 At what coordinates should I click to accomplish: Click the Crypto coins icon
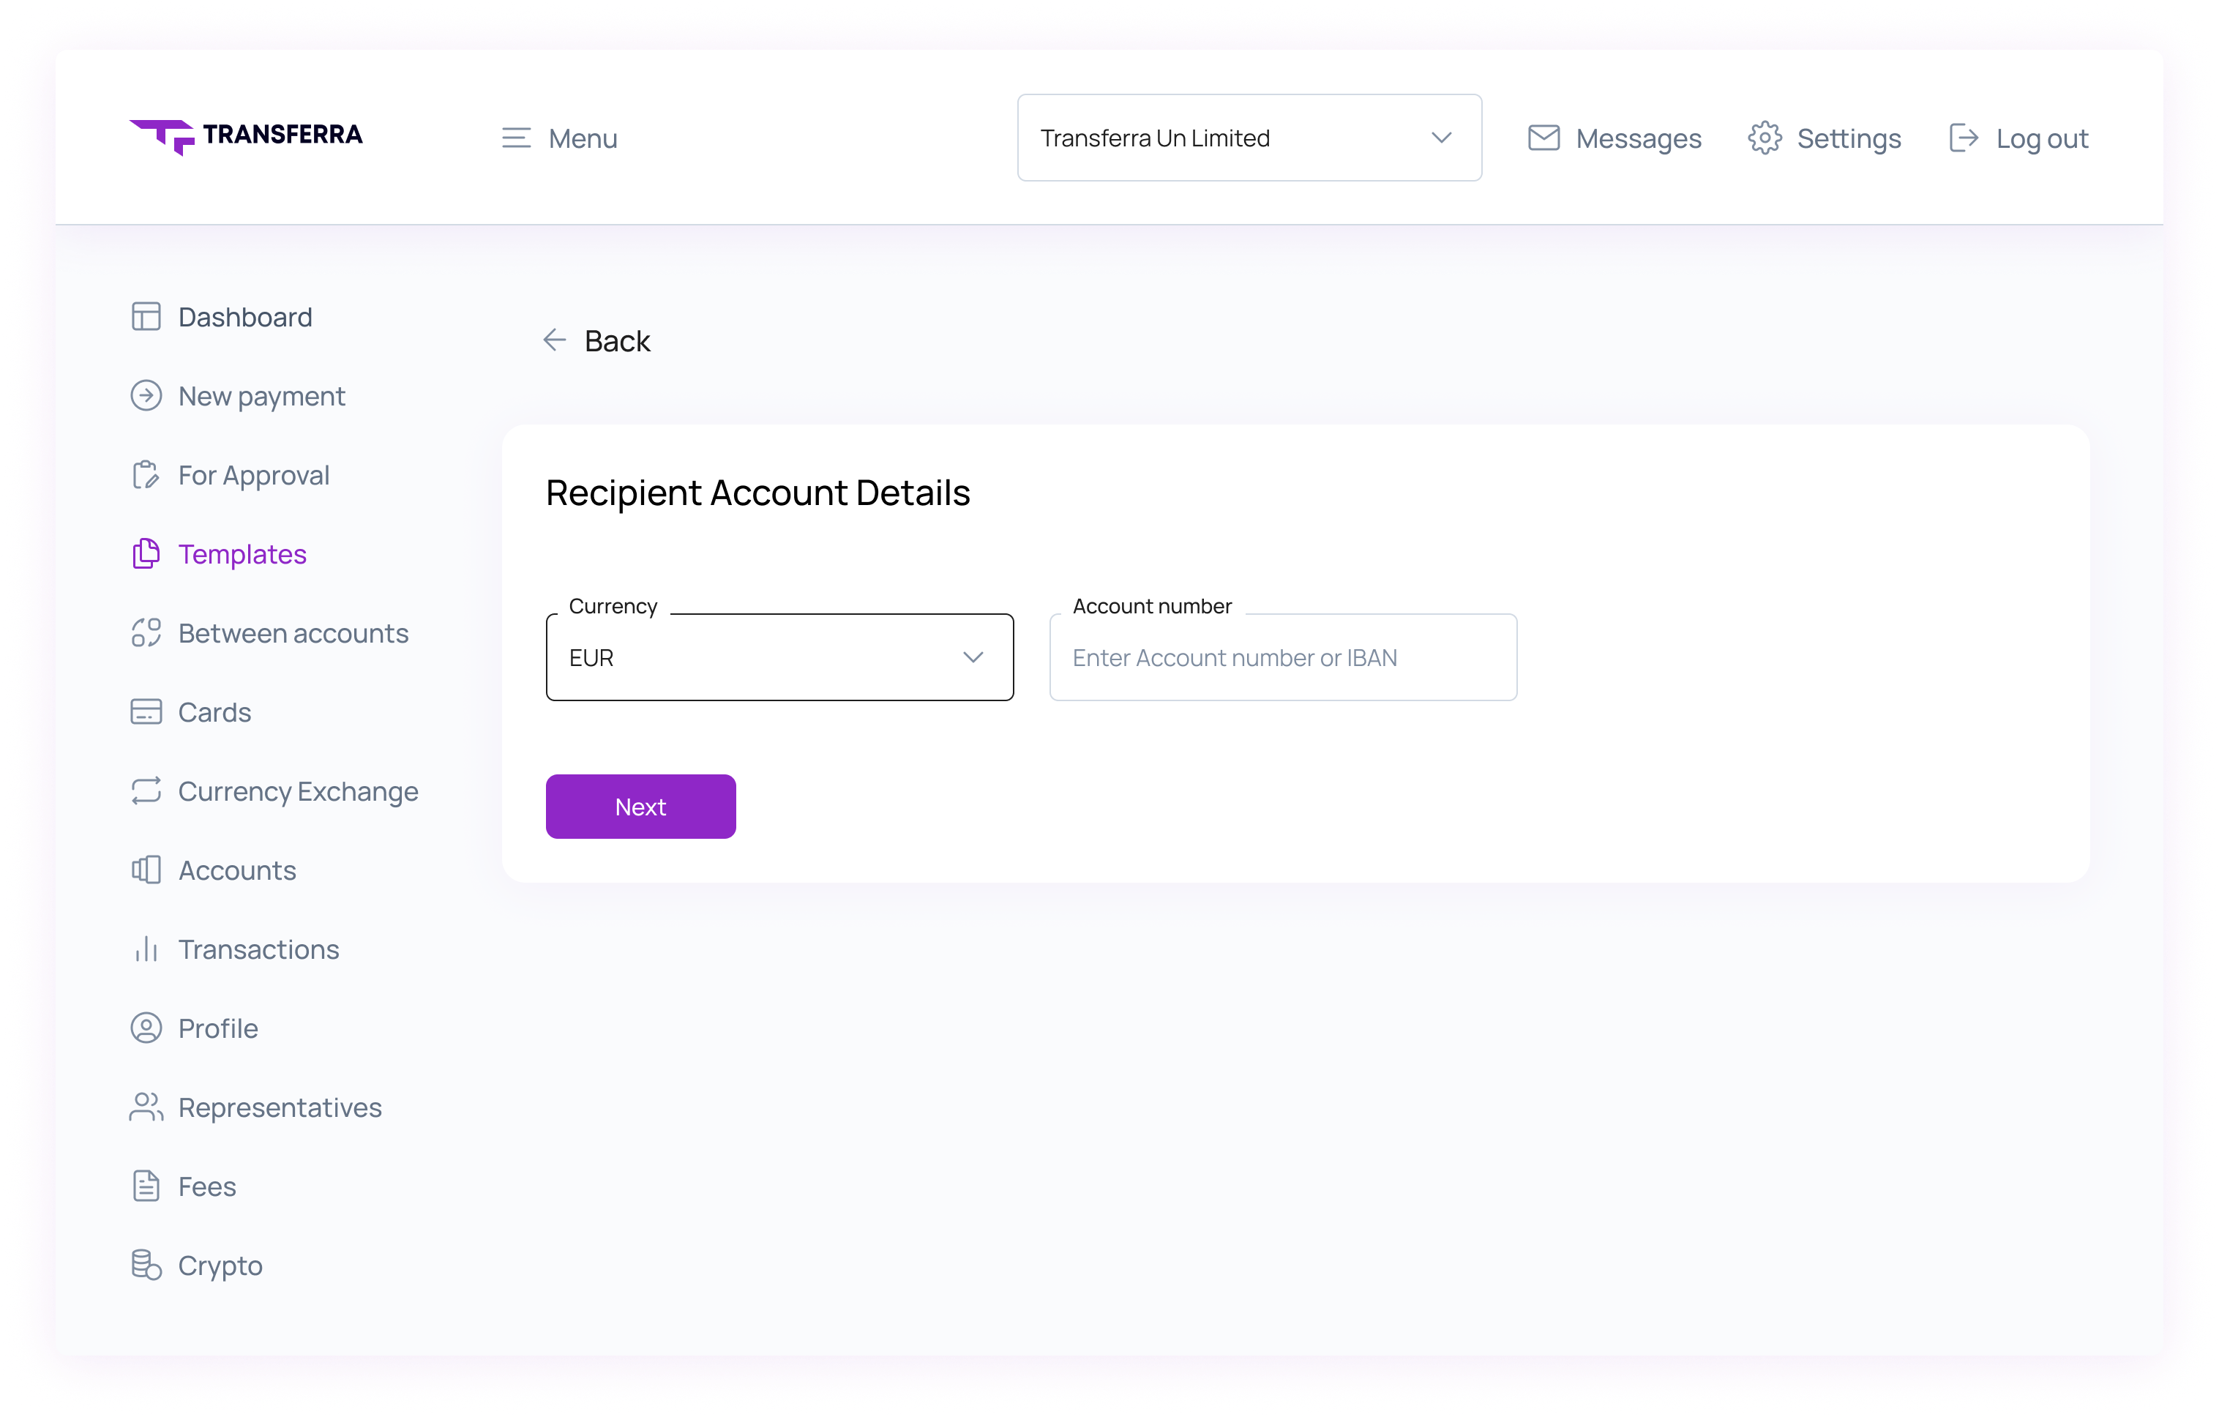click(x=146, y=1266)
